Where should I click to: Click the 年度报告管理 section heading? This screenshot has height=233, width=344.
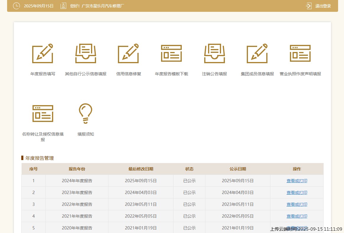tap(40, 158)
